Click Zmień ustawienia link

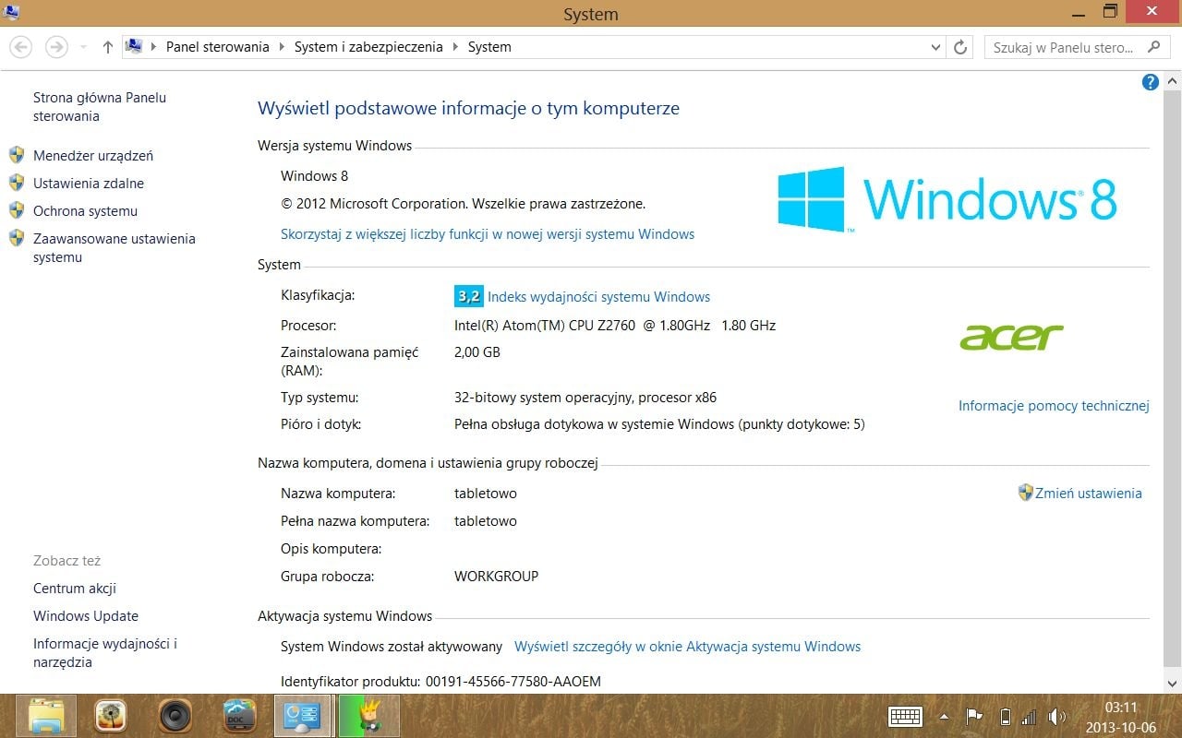(1089, 494)
